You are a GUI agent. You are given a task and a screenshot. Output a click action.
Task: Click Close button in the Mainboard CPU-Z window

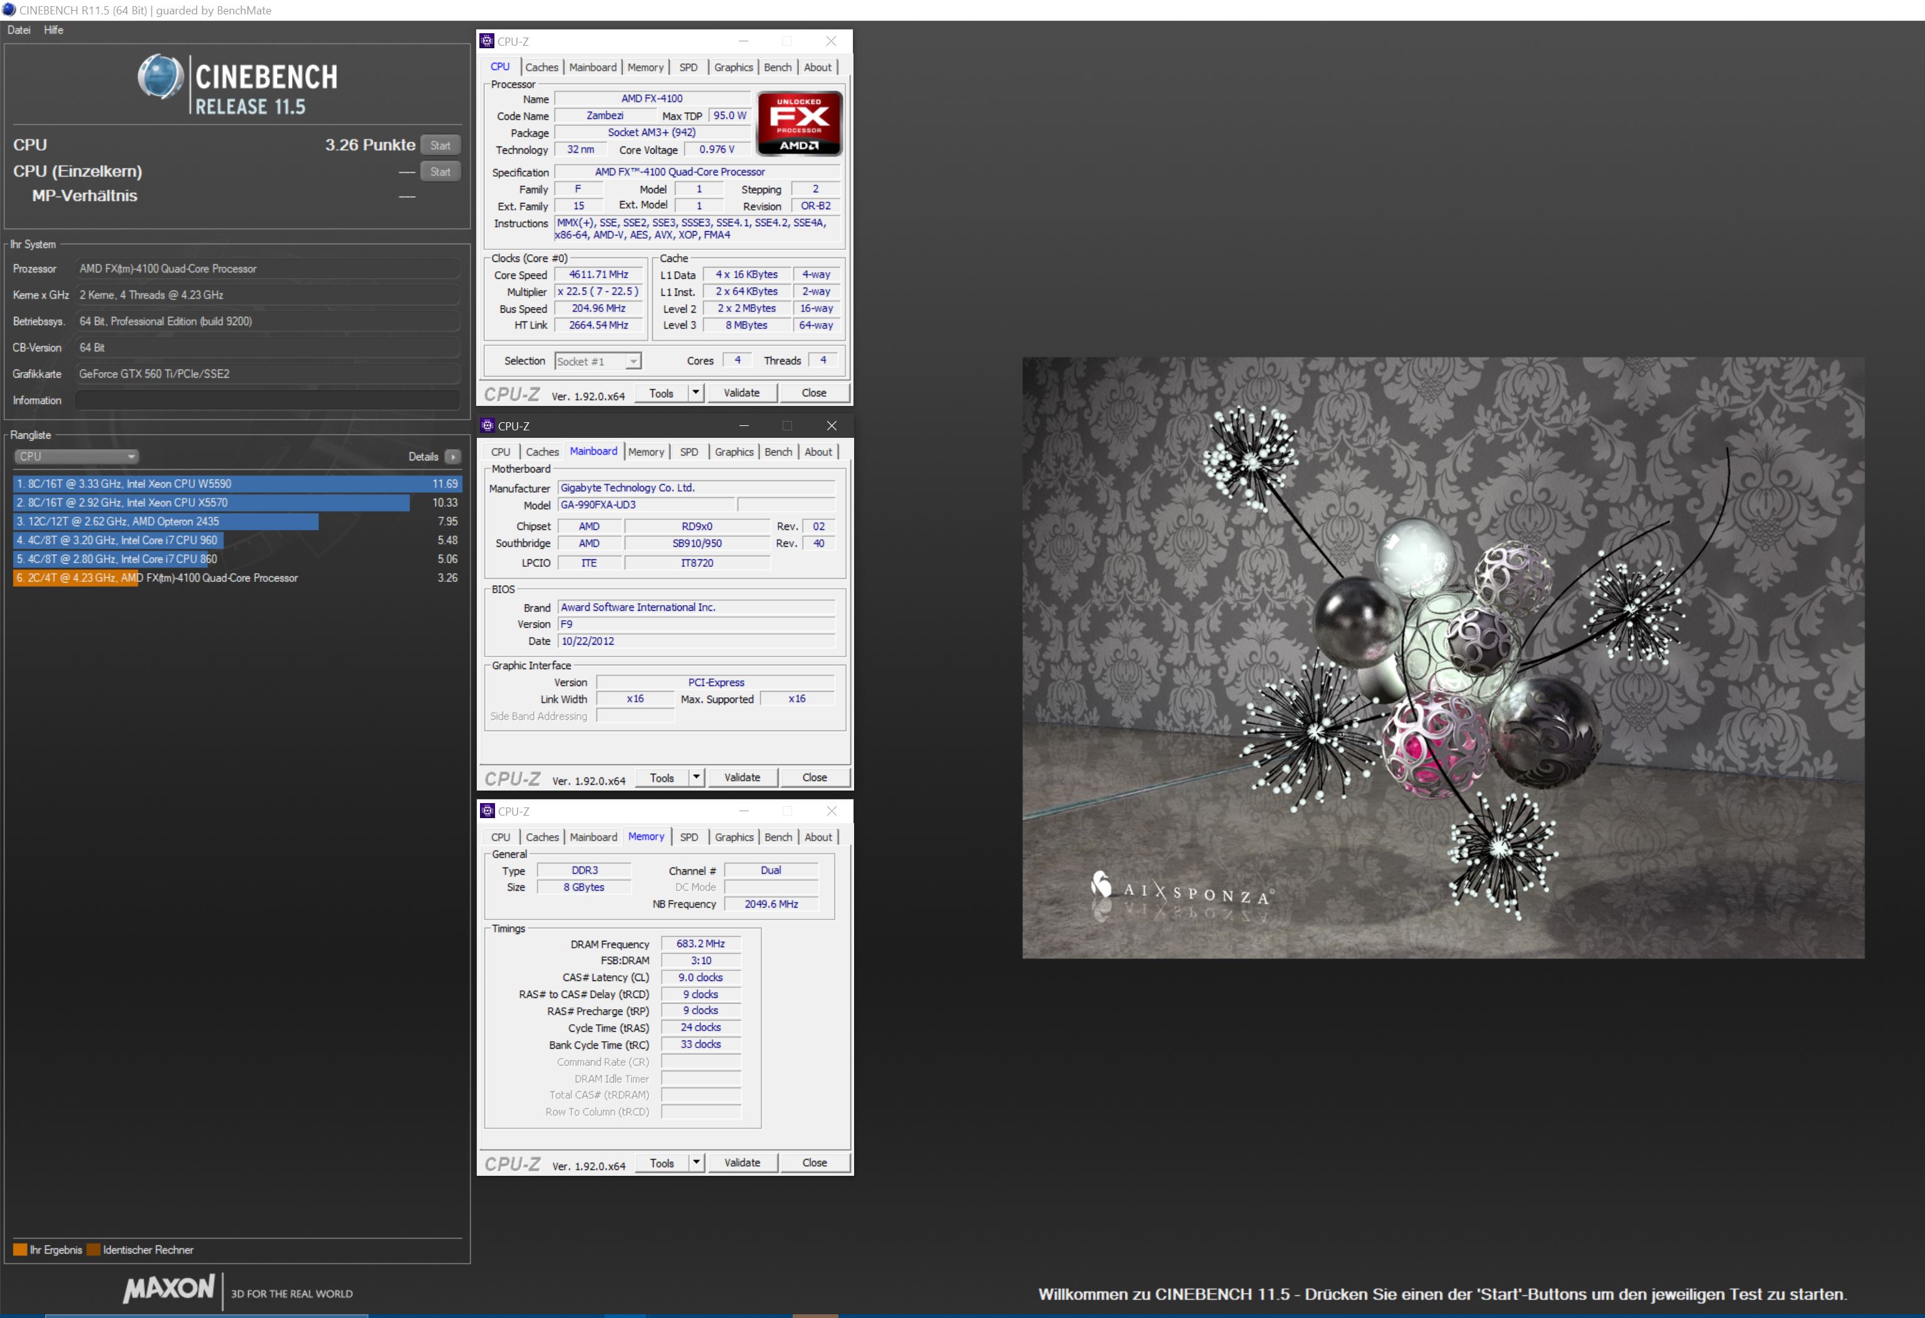(x=815, y=777)
